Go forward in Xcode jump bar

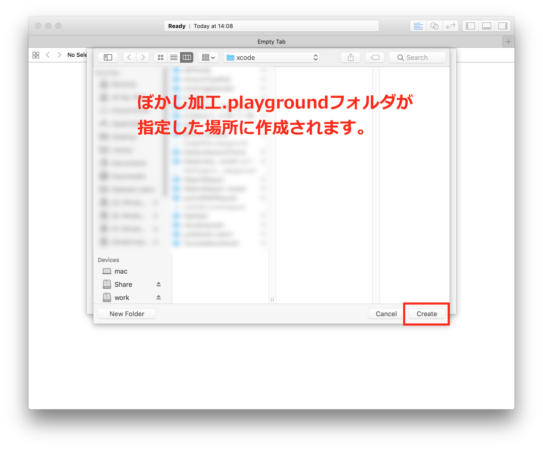tap(59, 55)
